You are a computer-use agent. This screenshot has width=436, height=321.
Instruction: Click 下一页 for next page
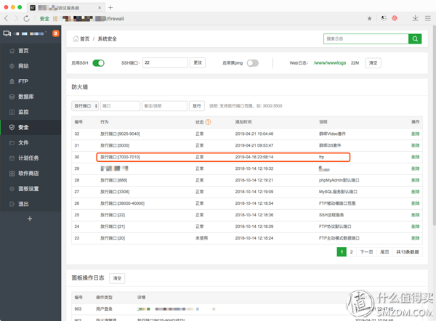[x=366, y=252]
